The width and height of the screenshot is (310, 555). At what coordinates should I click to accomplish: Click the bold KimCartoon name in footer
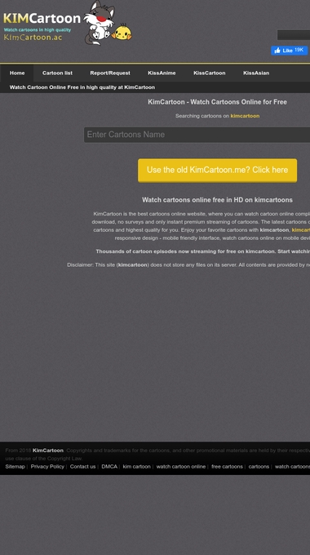point(48,451)
